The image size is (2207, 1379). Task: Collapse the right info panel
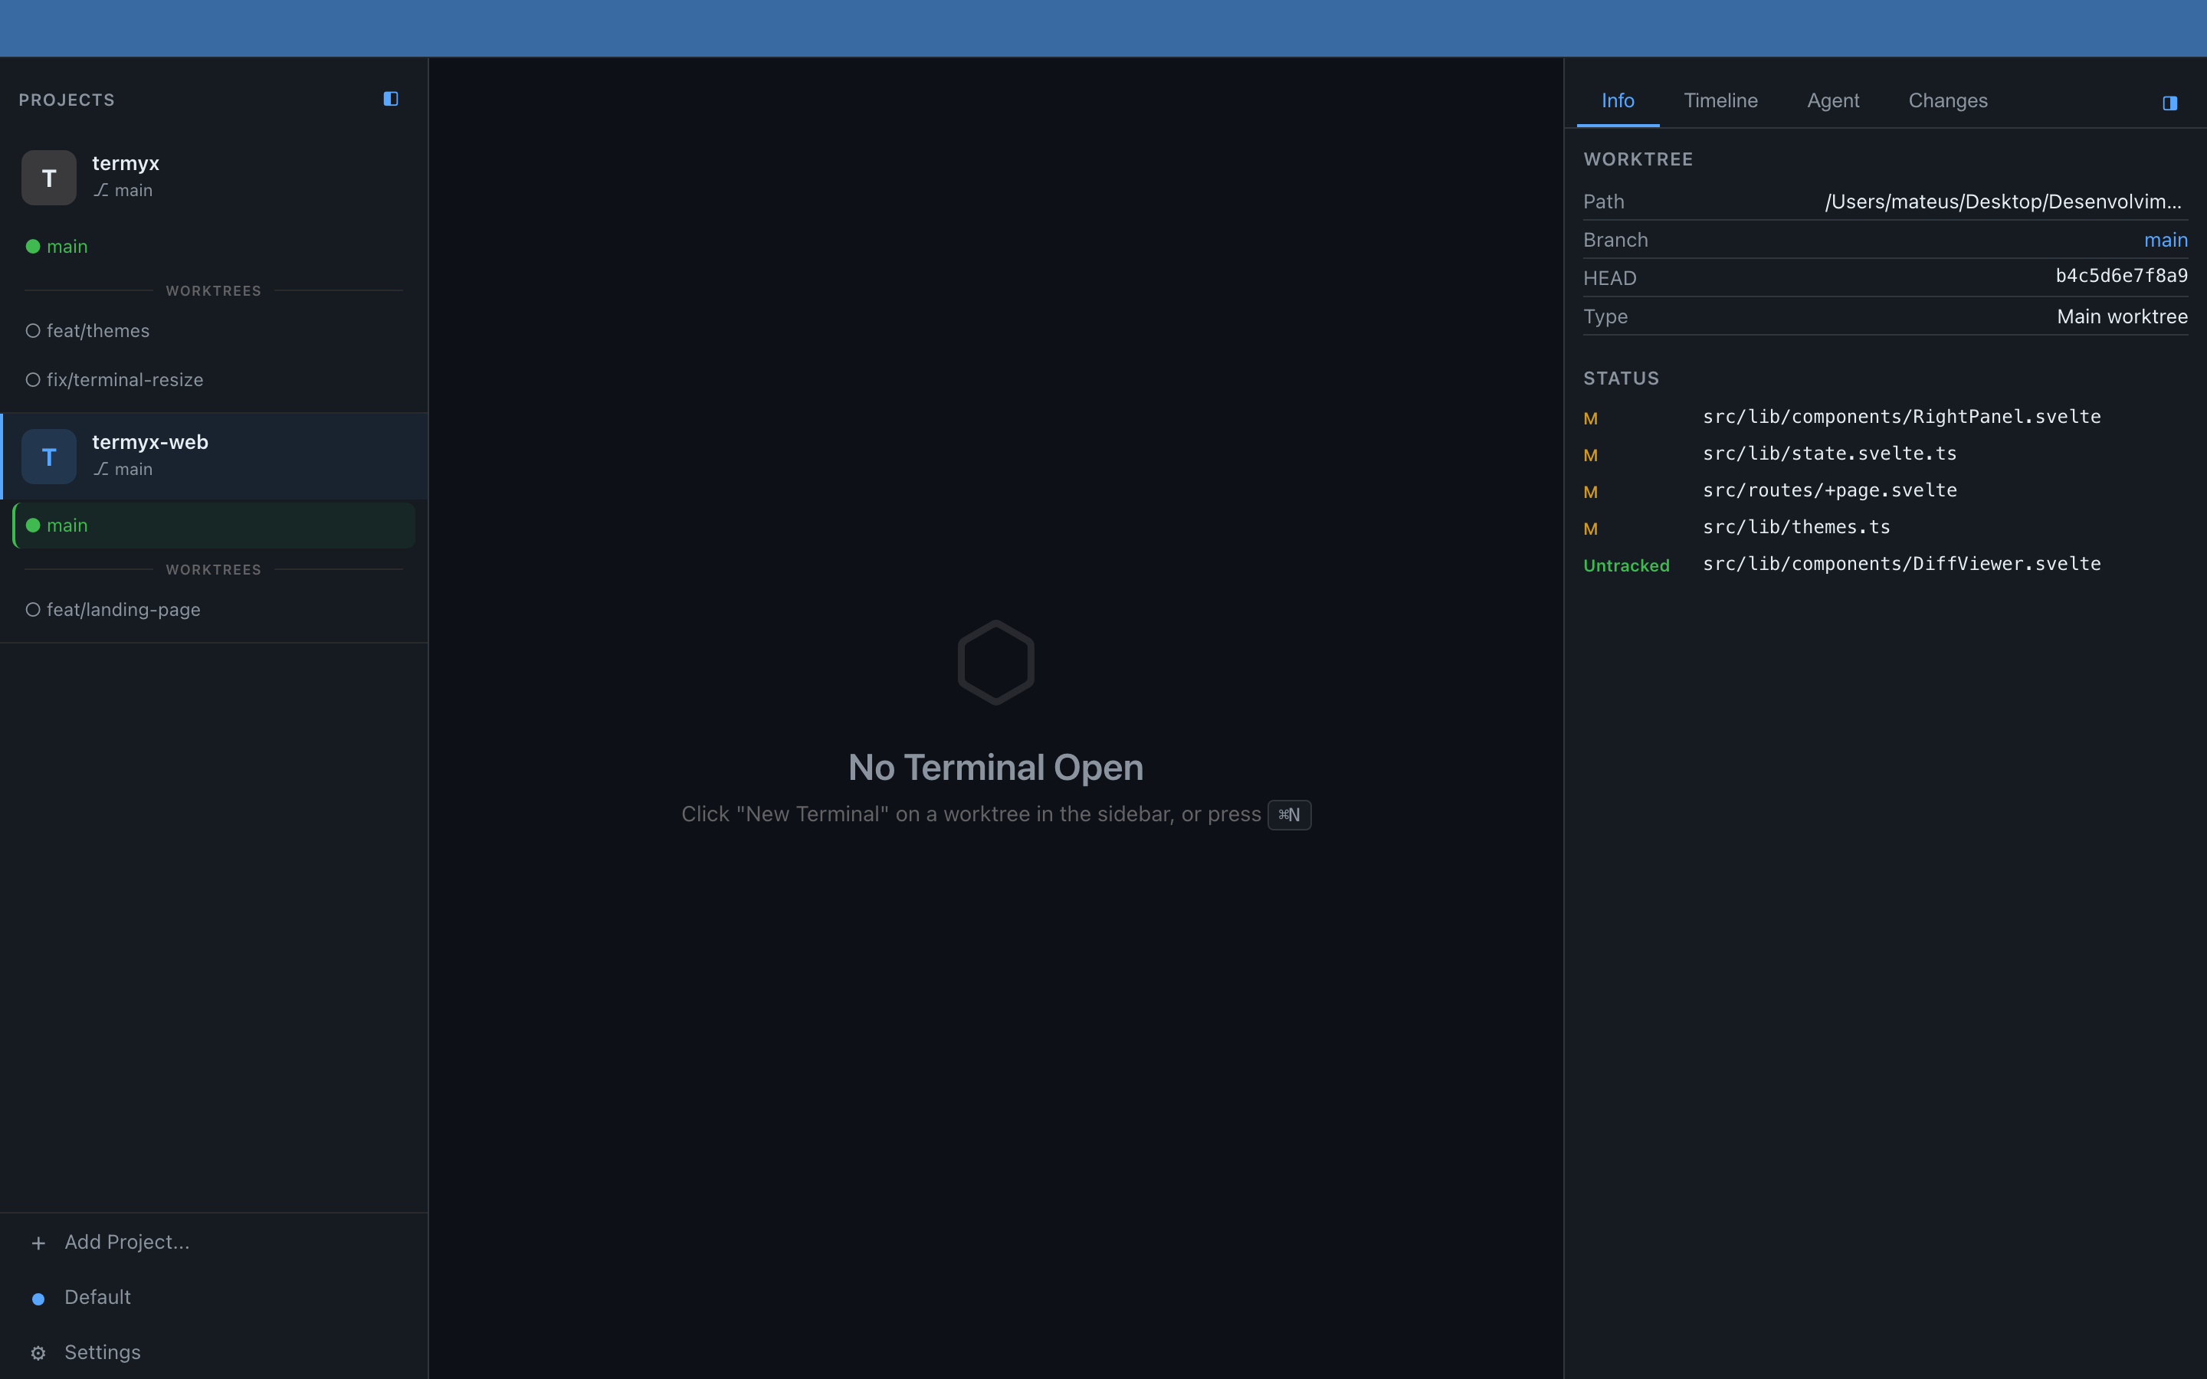pyautogui.click(x=2169, y=103)
